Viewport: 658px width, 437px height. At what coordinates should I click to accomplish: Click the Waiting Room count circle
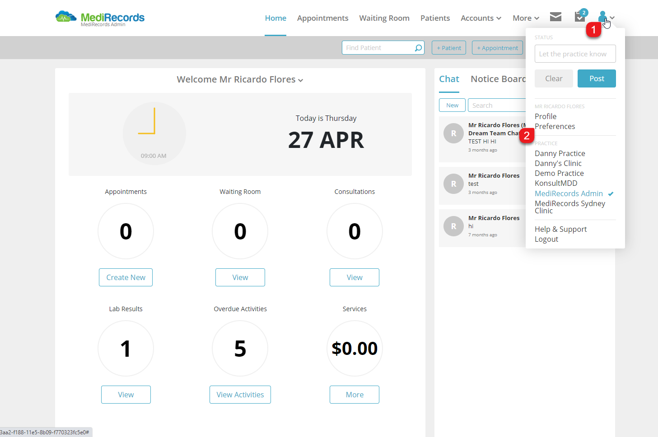pos(240,231)
